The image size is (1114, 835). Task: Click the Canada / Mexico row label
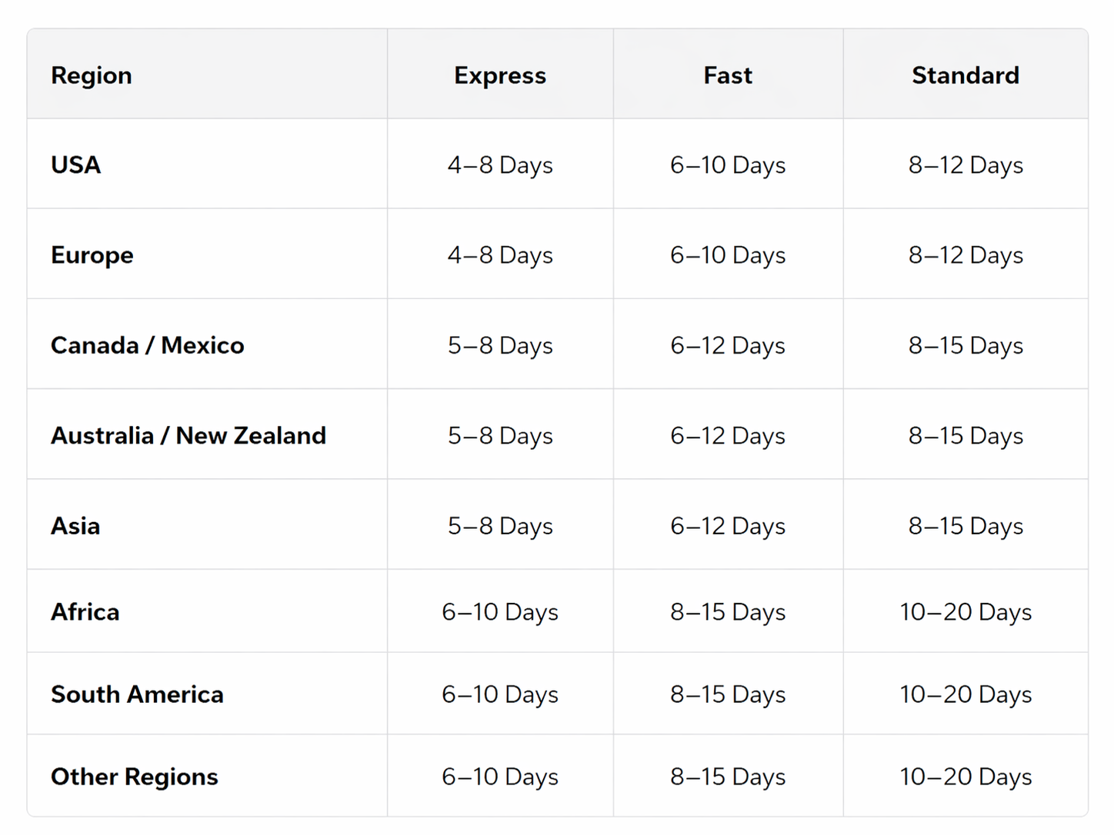[x=148, y=345]
